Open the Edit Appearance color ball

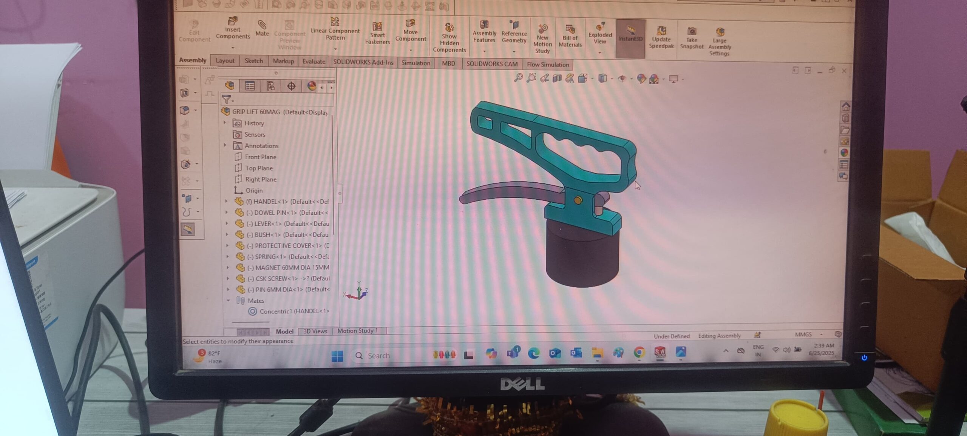[x=641, y=79]
